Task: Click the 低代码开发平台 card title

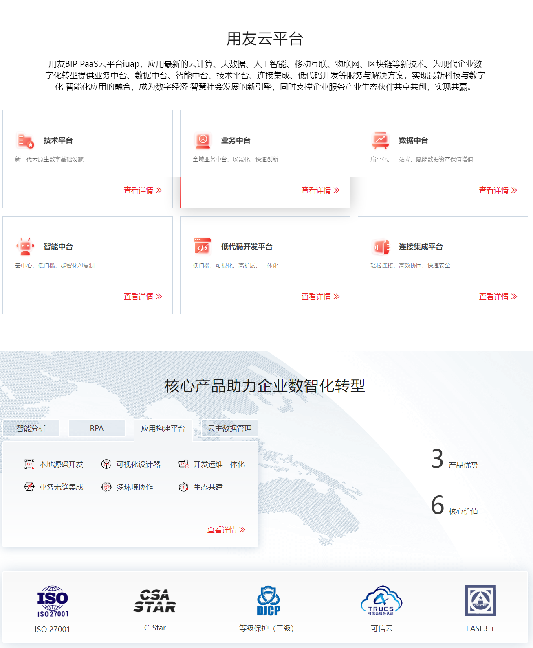Action: point(247,247)
